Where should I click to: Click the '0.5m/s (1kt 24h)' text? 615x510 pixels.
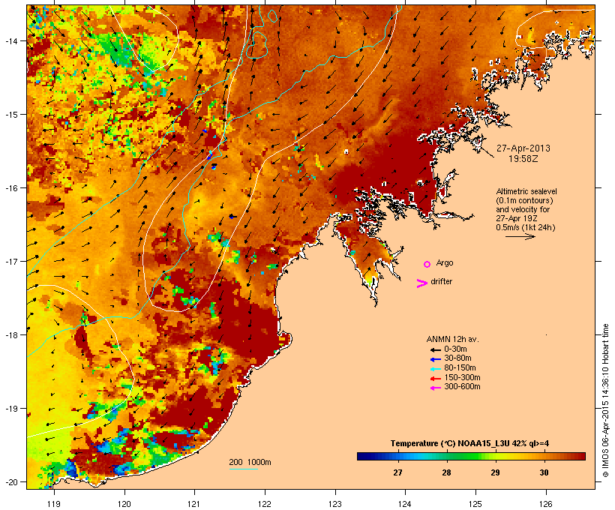(526, 227)
